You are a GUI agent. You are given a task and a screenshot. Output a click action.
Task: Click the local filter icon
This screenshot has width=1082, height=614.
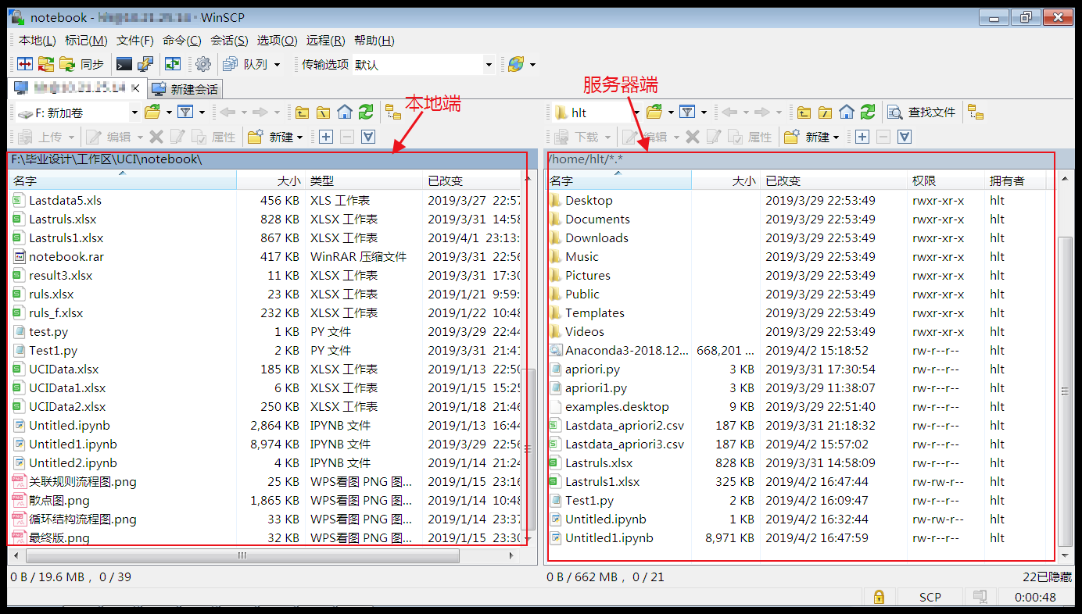(x=185, y=112)
